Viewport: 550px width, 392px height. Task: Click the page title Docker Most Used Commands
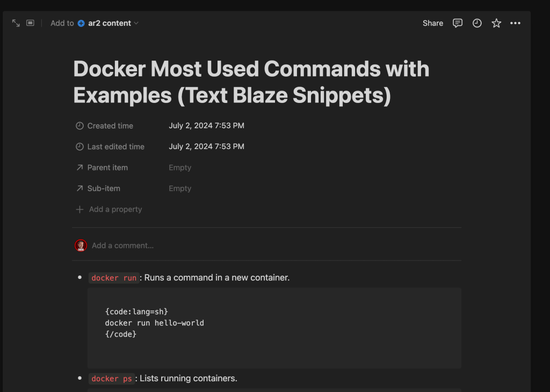[x=251, y=82]
